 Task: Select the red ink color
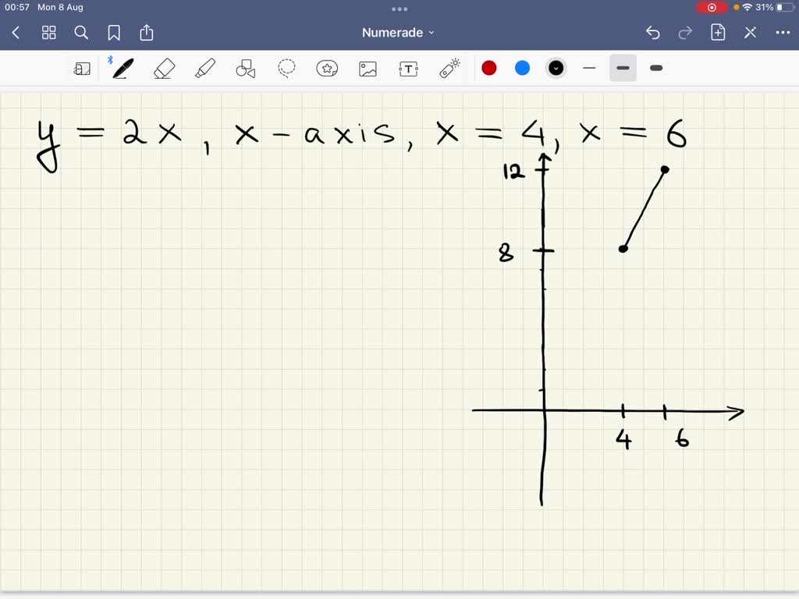coord(489,68)
